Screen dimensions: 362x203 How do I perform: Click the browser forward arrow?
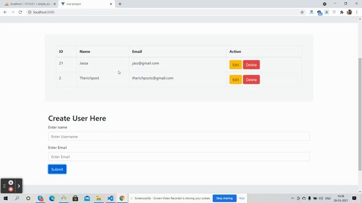pyautogui.click(x=12, y=12)
